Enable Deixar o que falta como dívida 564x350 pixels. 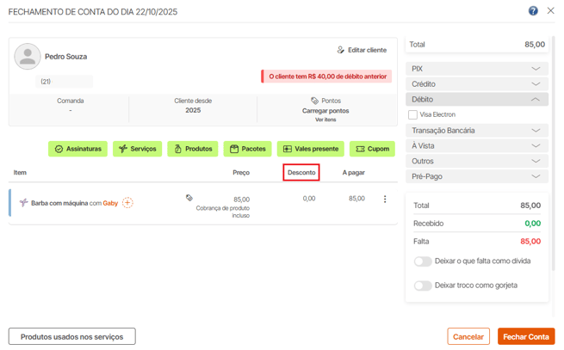pos(423,261)
